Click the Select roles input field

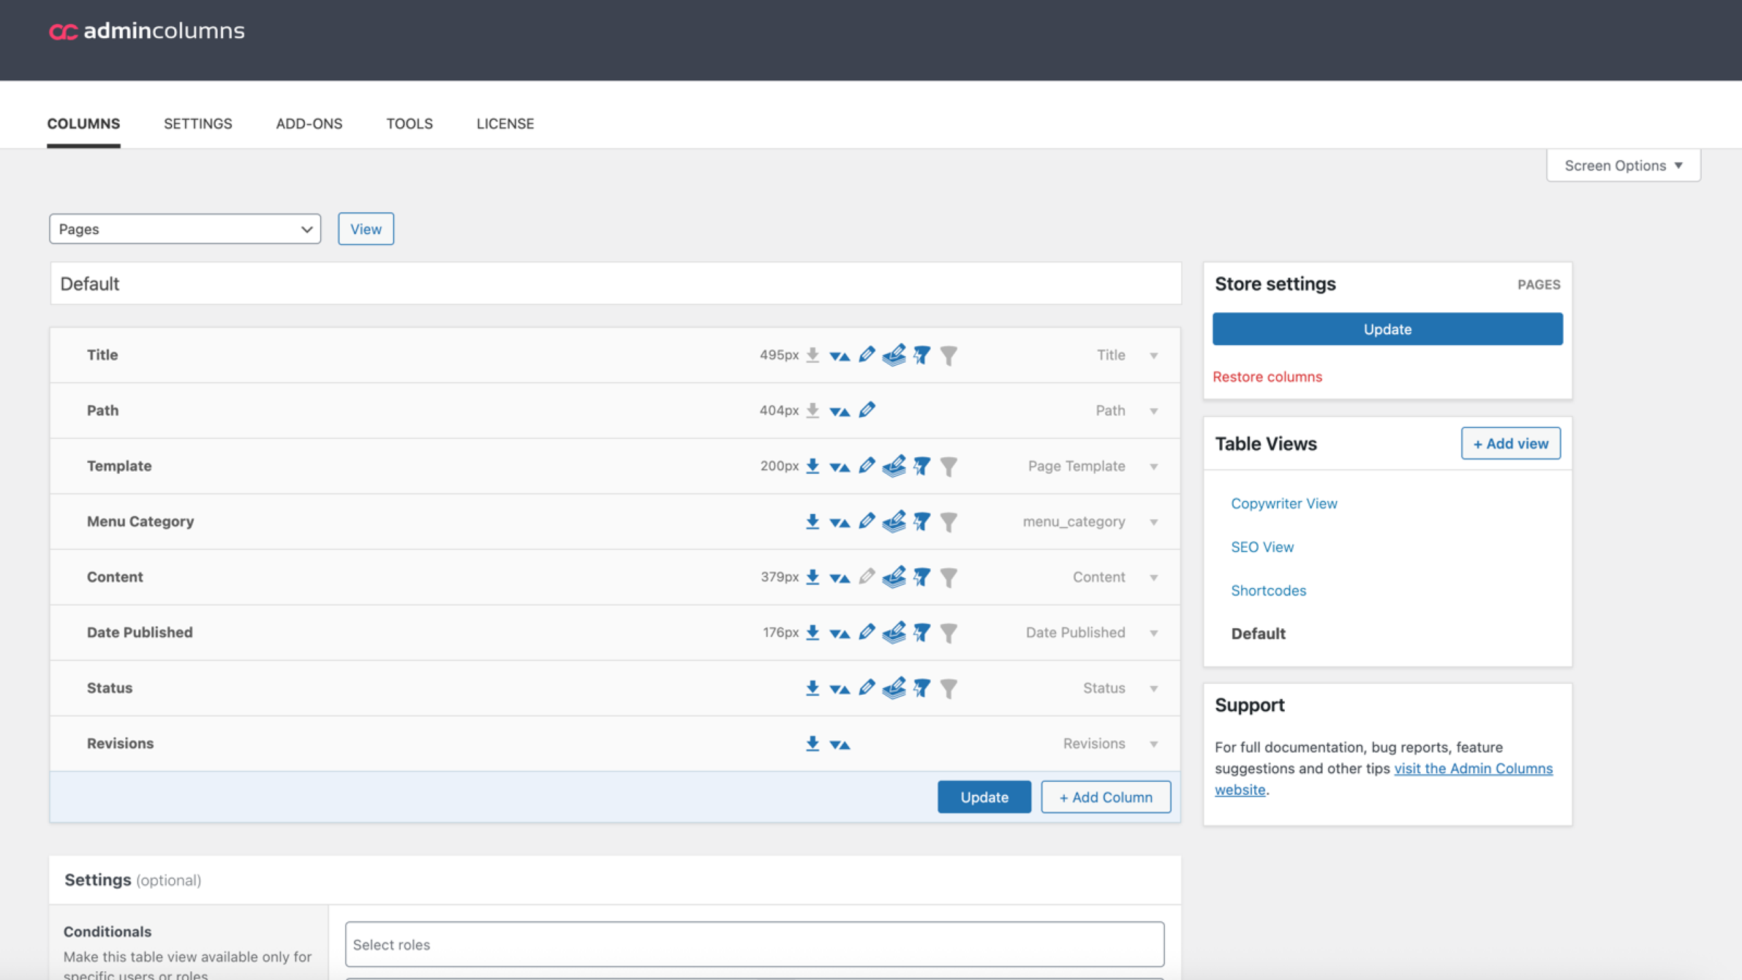(x=754, y=944)
